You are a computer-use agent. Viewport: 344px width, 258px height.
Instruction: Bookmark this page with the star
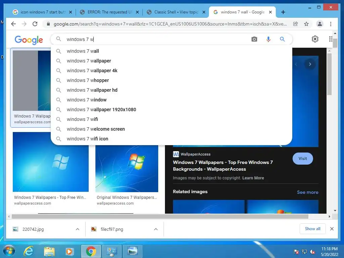[x=306, y=24]
